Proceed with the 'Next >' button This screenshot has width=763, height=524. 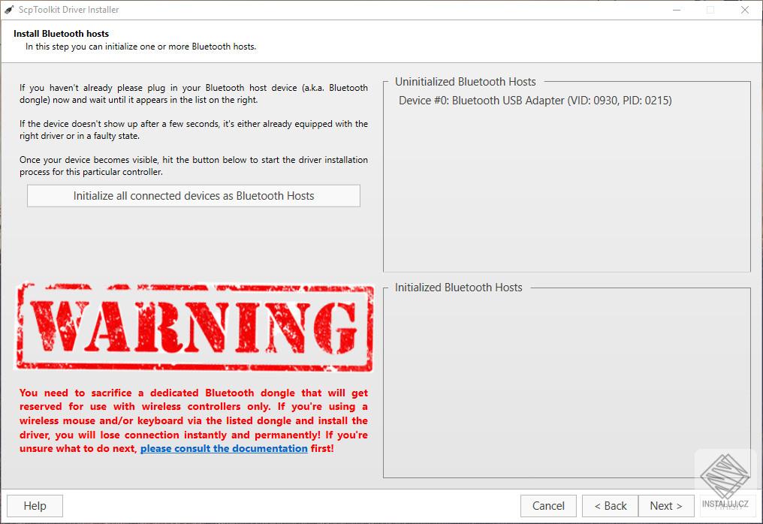[x=666, y=506]
